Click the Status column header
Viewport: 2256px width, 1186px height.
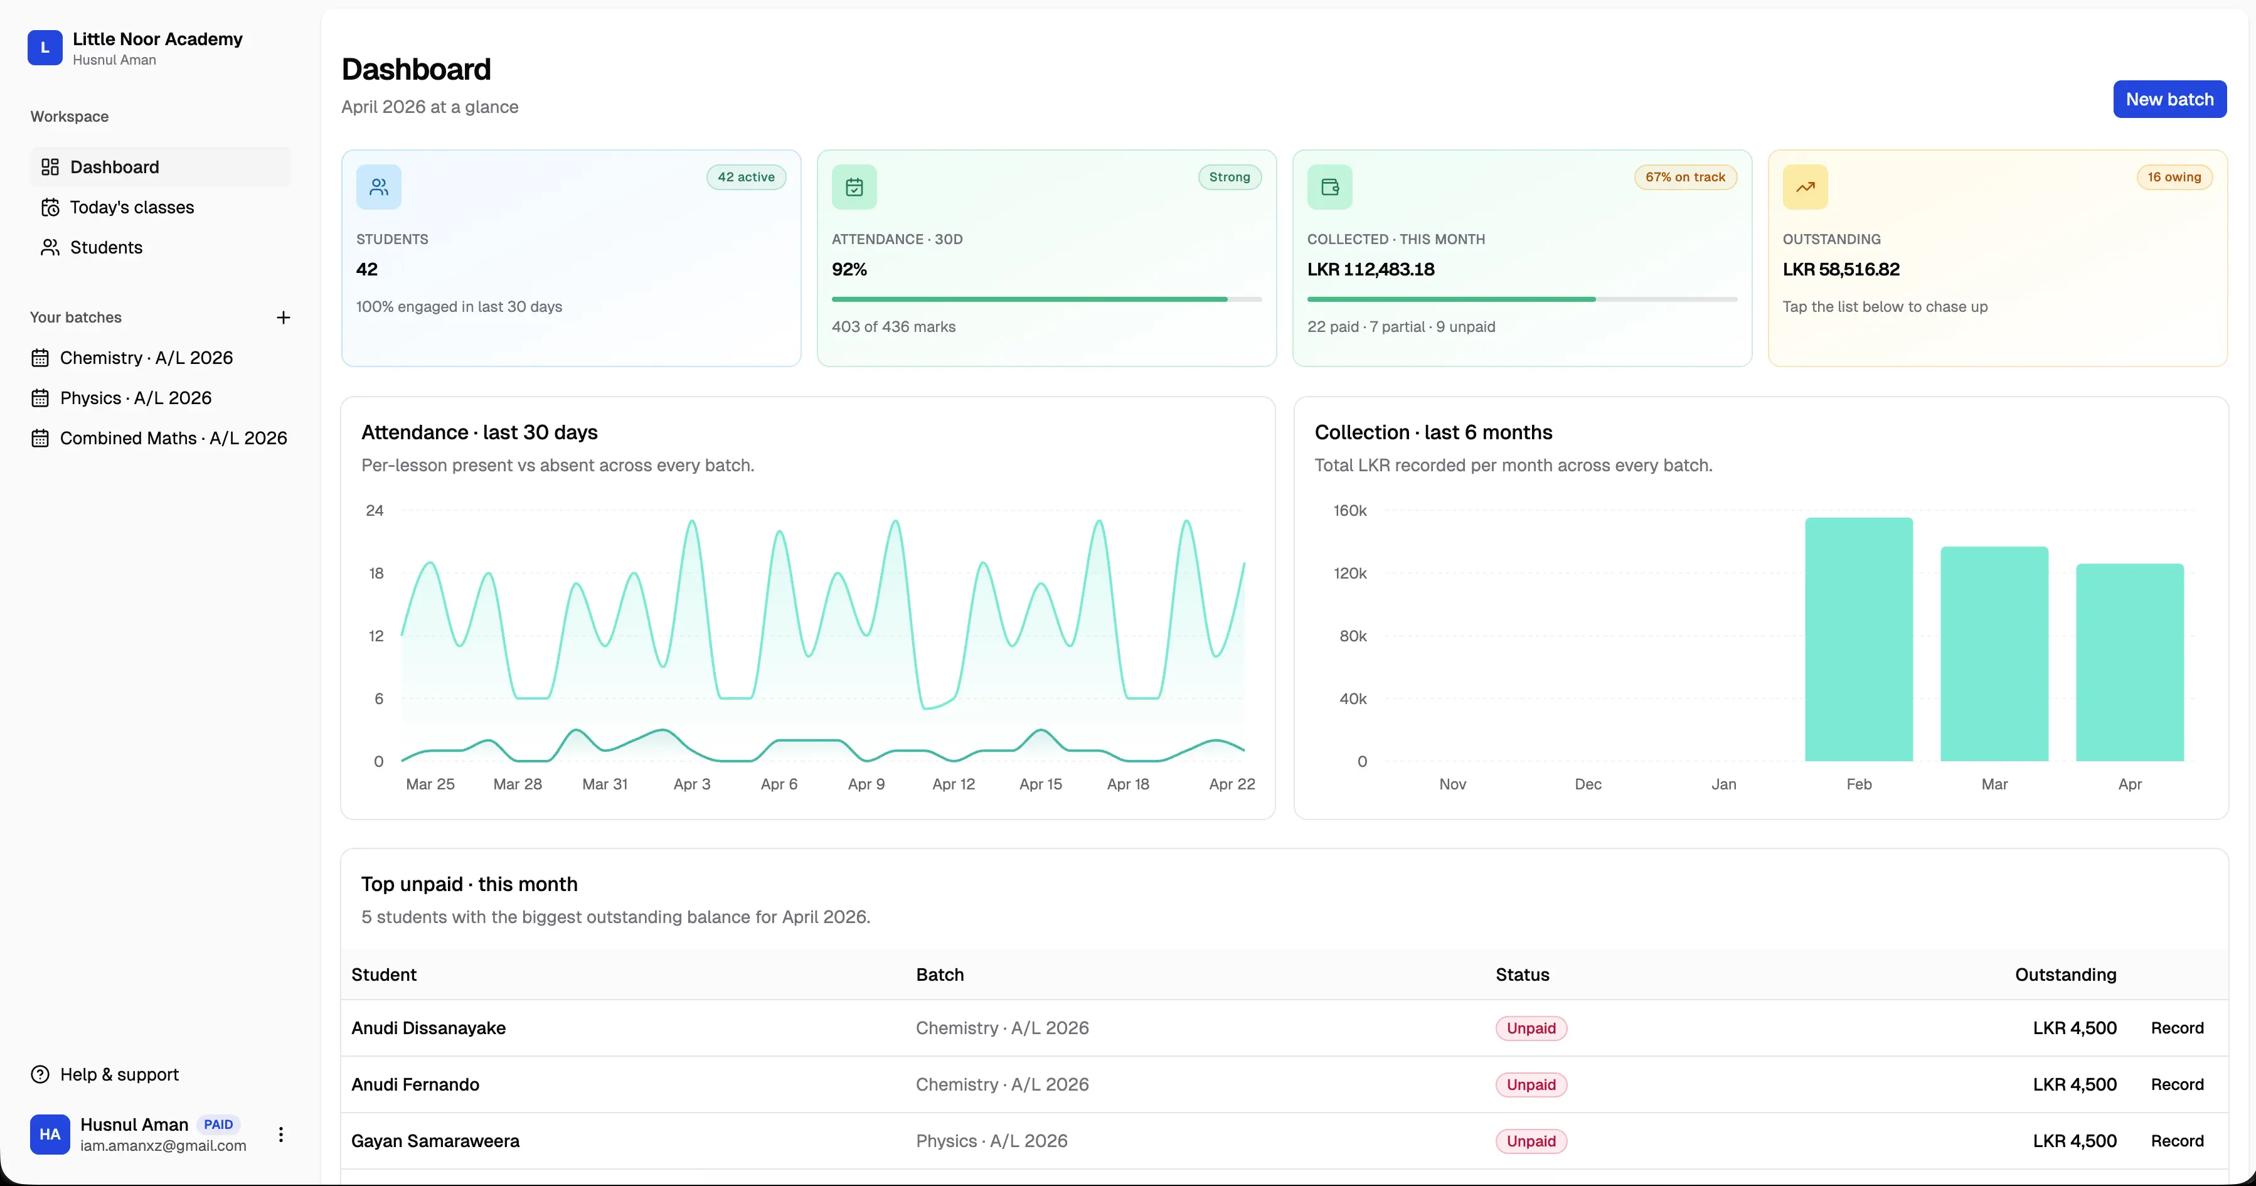pyautogui.click(x=1522, y=975)
